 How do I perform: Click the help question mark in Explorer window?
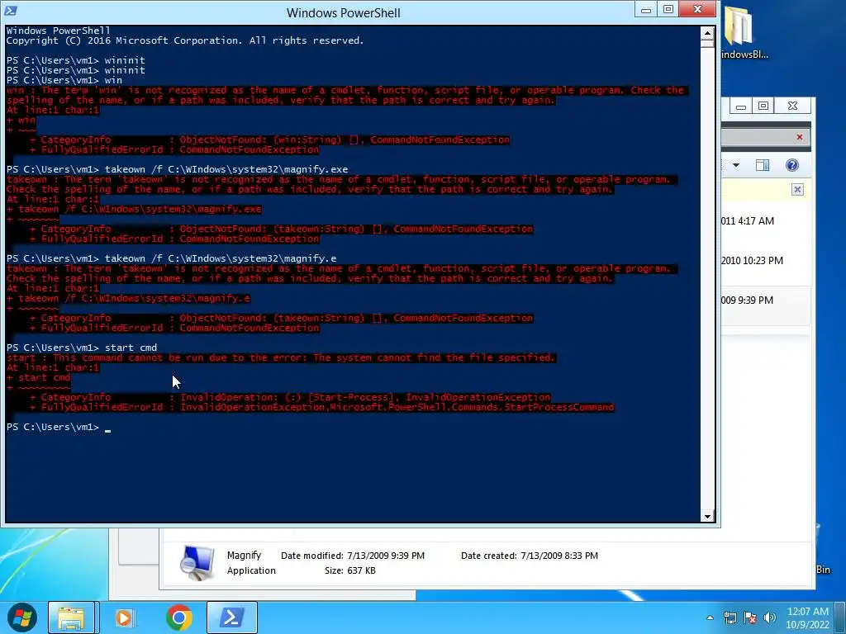(792, 165)
